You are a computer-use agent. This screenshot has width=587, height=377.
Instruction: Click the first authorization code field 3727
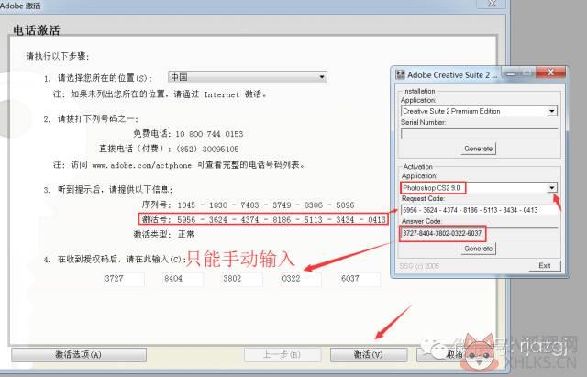tap(124, 279)
